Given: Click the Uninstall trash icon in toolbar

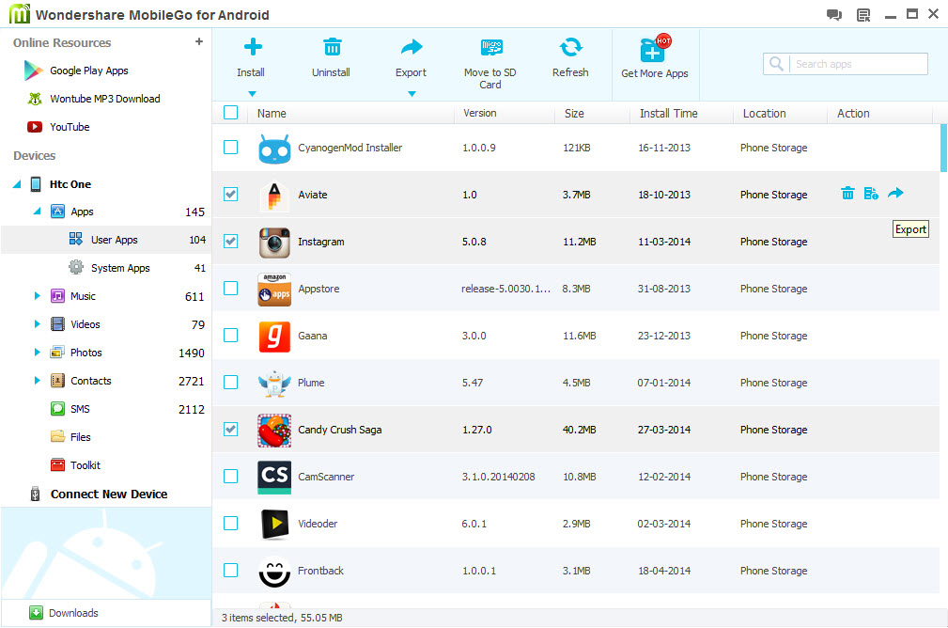Looking at the screenshot, I should (332, 47).
